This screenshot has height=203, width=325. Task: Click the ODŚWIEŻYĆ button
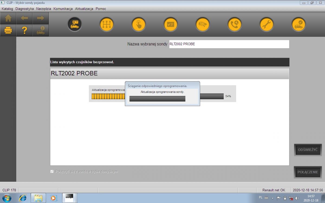308,150
